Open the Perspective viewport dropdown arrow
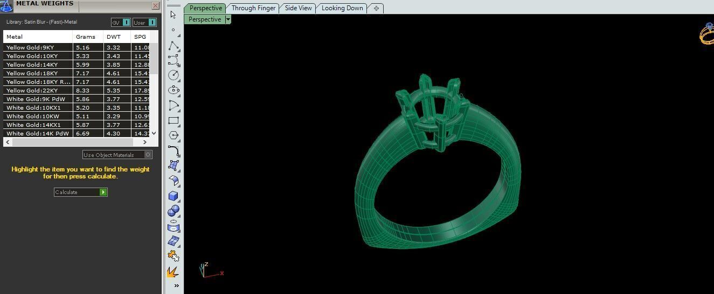 (x=228, y=19)
